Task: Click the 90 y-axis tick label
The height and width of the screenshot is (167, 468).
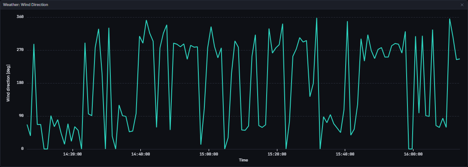Action: (21, 116)
